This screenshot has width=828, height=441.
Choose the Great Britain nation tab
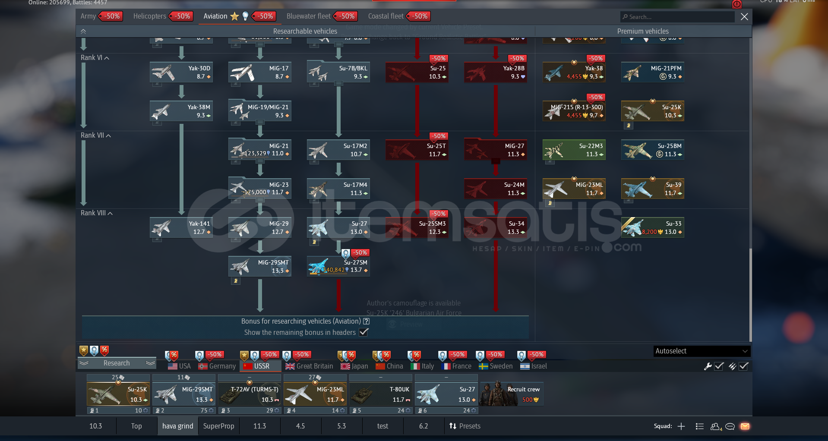tap(309, 366)
